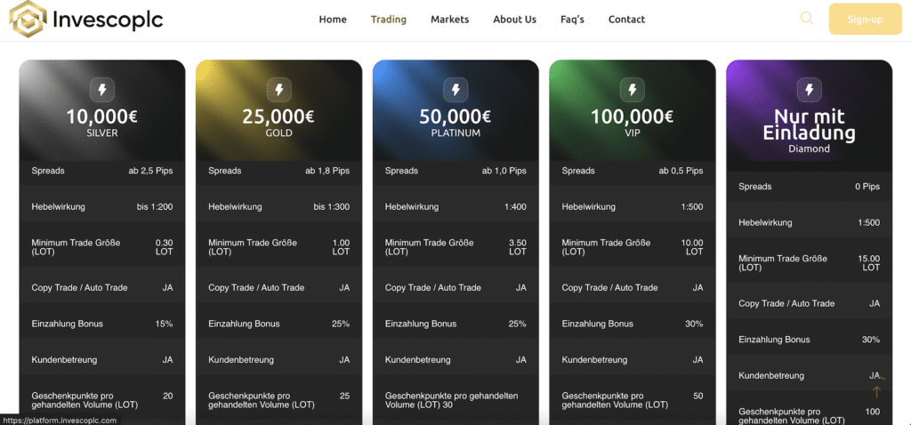Click the PLATINUM plan label
The width and height of the screenshot is (911, 425).
click(x=455, y=133)
